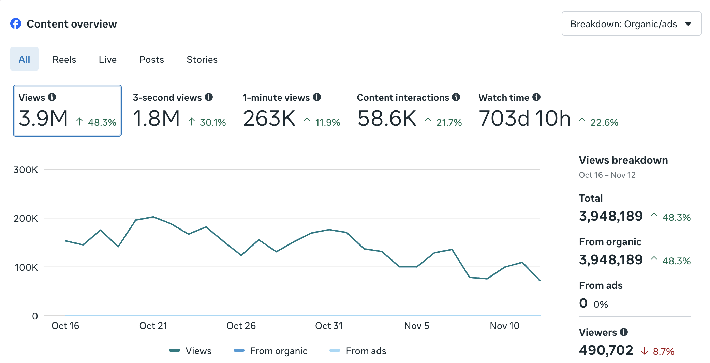Open the Posts tab
Viewport: 710px width, 363px height.
(151, 59)
